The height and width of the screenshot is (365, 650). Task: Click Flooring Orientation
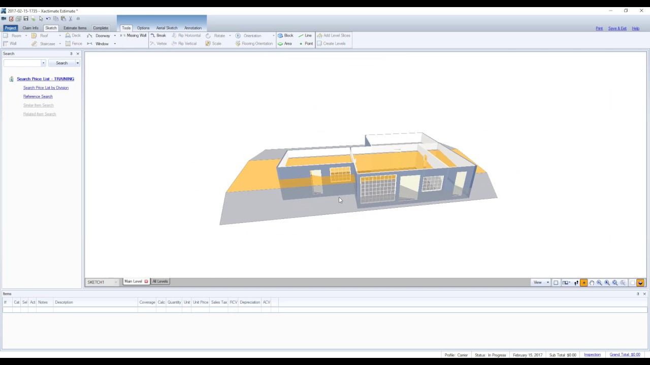(x=254, y=44)
